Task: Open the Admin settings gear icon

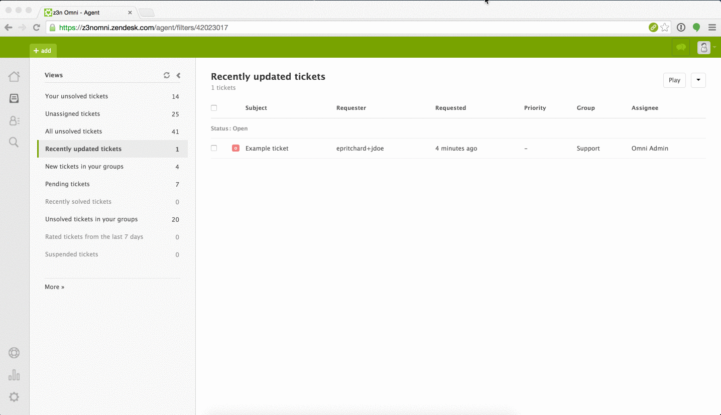Action: click(14, 397)
